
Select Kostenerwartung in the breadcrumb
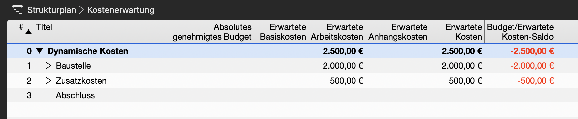tap(121, 10)
